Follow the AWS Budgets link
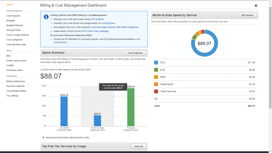272x153 pixels. 97,19
